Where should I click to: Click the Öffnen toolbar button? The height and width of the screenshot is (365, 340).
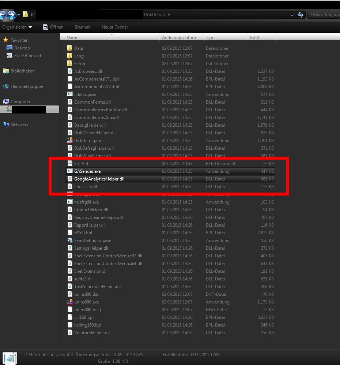point(53,27)
